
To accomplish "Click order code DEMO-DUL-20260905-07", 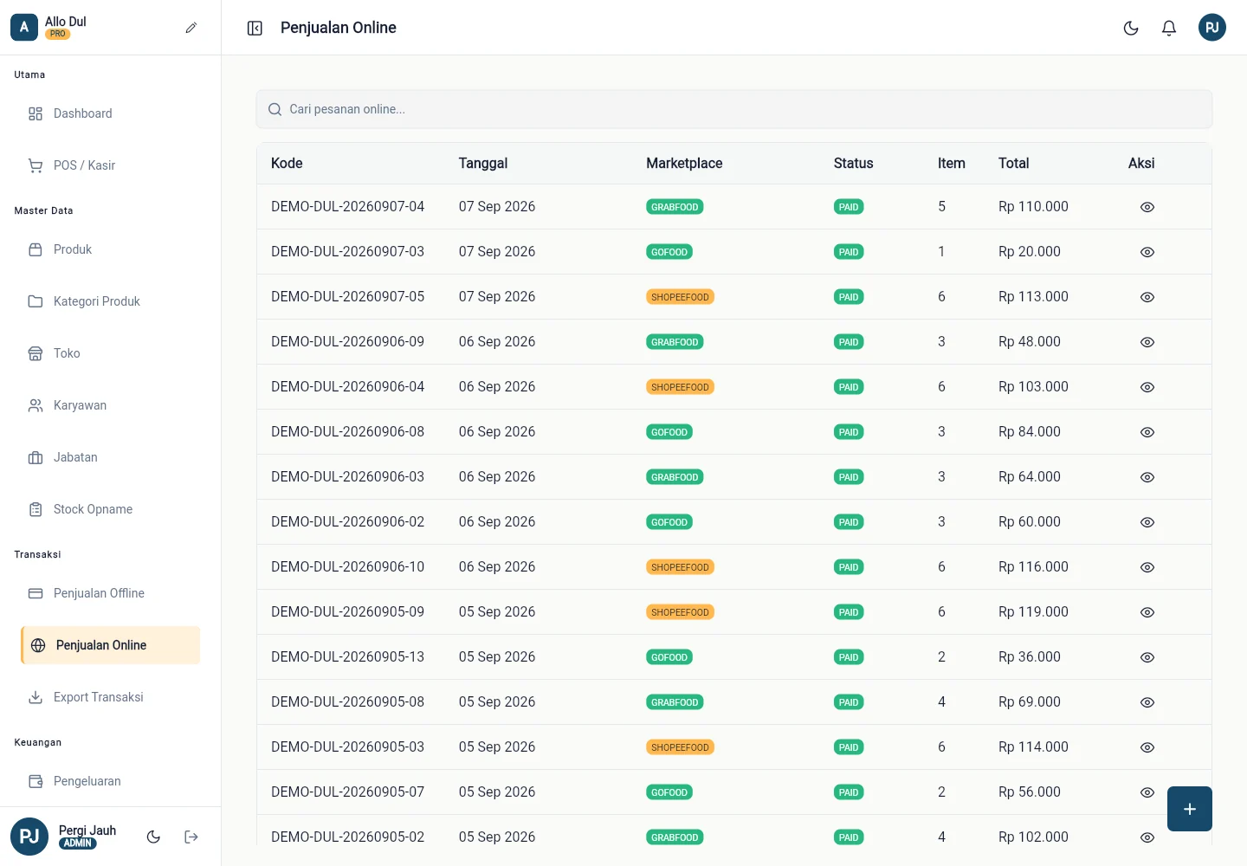I will 347,792.
